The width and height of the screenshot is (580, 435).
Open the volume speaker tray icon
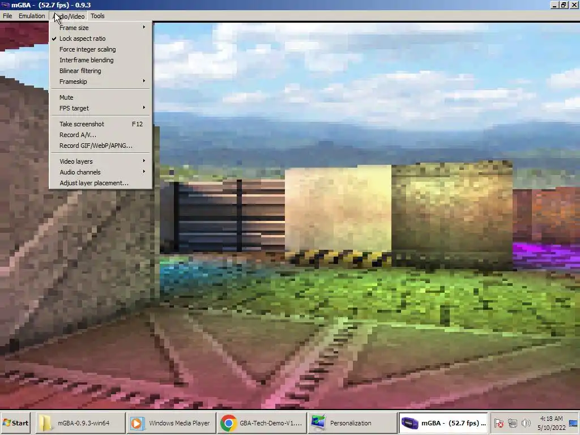pyautogui.click(x=526, y=423)
